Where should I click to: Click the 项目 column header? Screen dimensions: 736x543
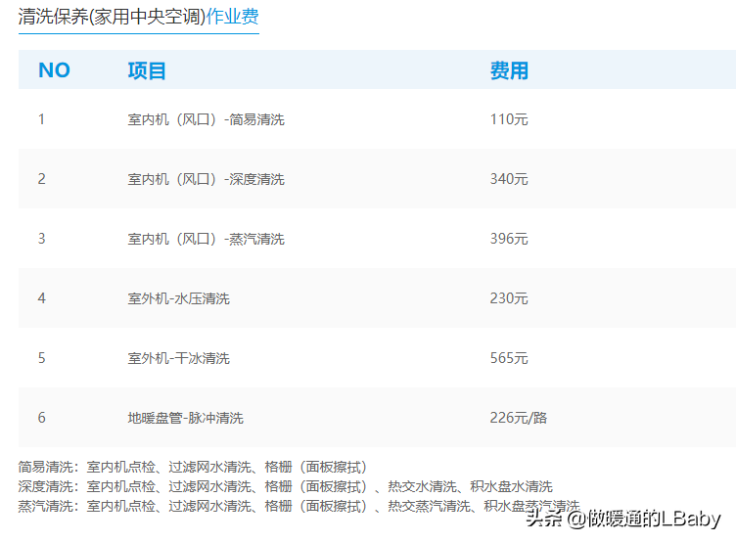147,70
